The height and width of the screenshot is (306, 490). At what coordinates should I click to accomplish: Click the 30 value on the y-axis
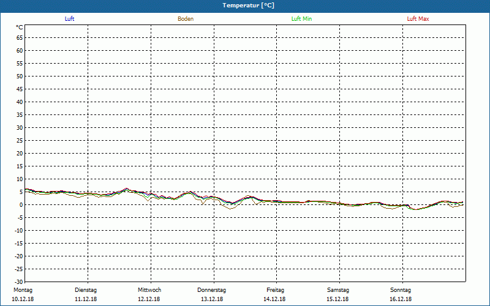(20, 128)
